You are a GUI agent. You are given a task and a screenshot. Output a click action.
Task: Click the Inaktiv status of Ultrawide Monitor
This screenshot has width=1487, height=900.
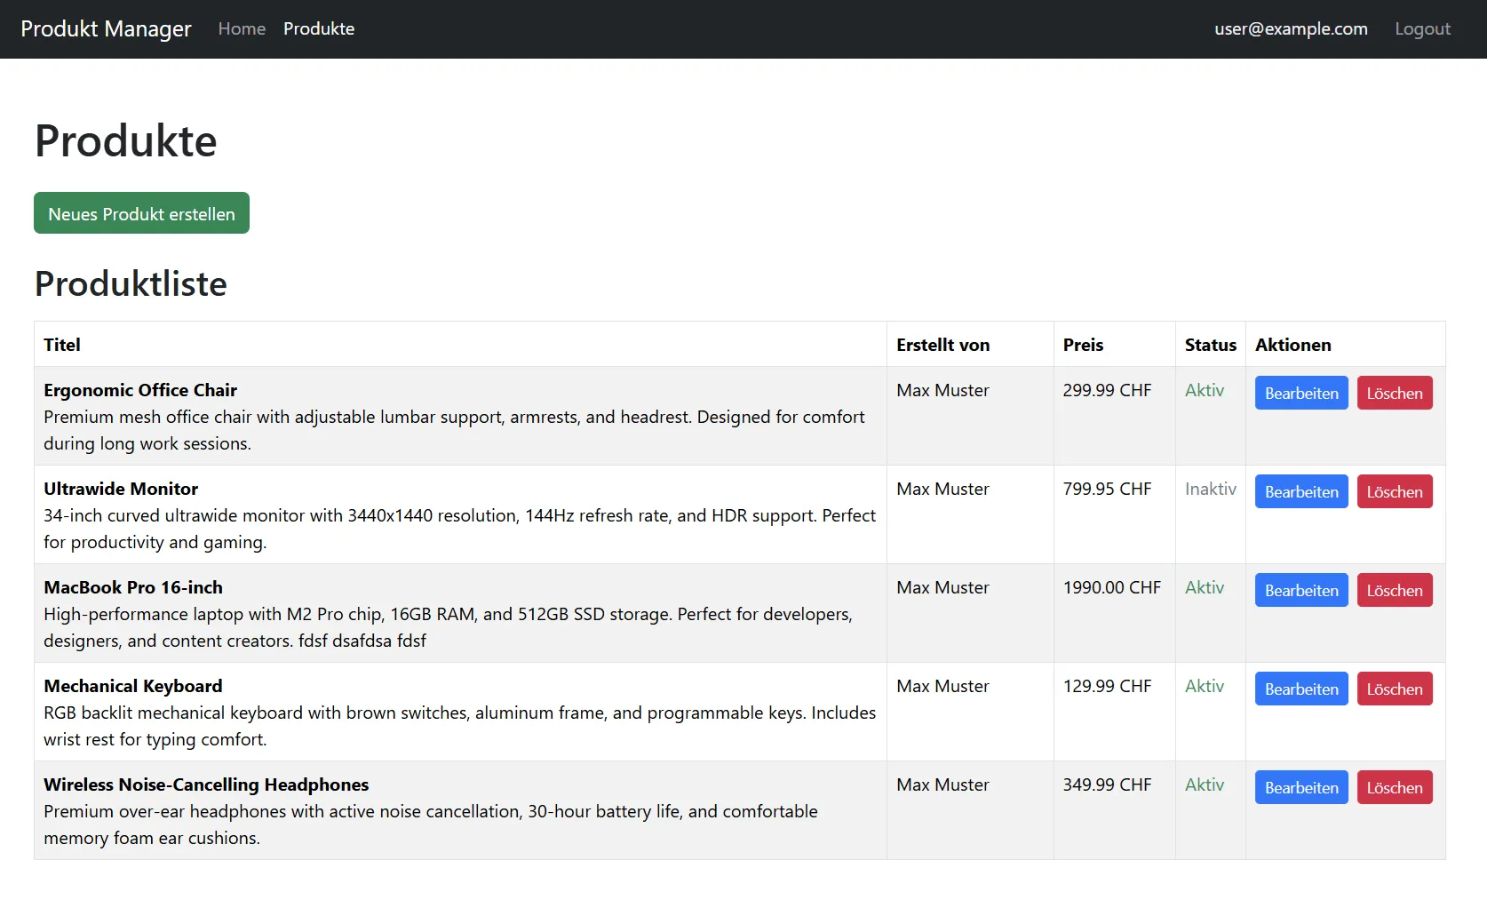pos(1210,489)
